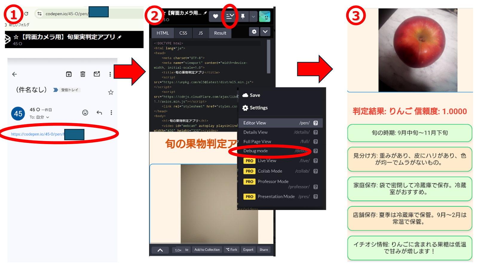Click the Export button
The height and width of the screenshot is (269, 478).
[x=248, y=250]
